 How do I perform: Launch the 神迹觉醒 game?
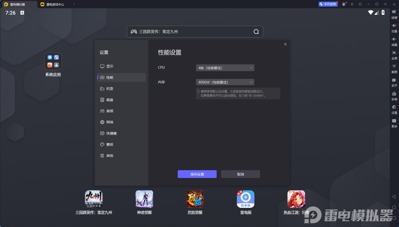144,199
